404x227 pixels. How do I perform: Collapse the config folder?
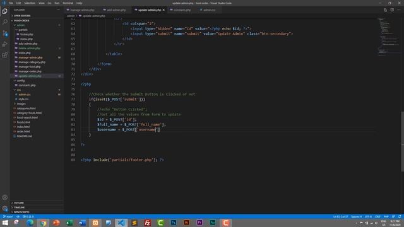(37, 81)
